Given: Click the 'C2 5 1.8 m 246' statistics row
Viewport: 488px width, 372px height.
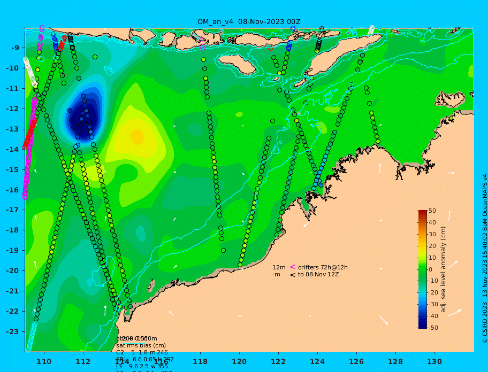Looking at the screenshot, I should tap(142, 352).
